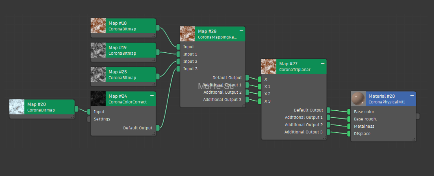The image size is (434, 176).
Task: Collapse the Map #27 CoronaTriplanar node
Action: coord(323,63)
